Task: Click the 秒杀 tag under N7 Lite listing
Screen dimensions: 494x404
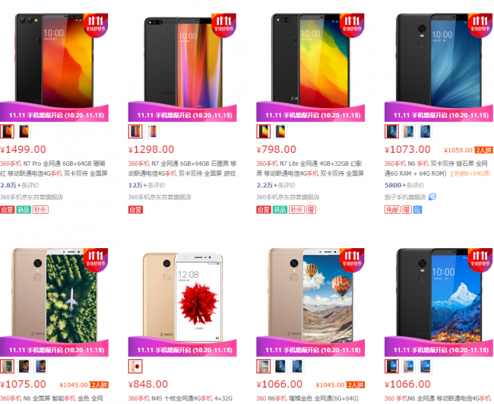Action: coord(296,210)
